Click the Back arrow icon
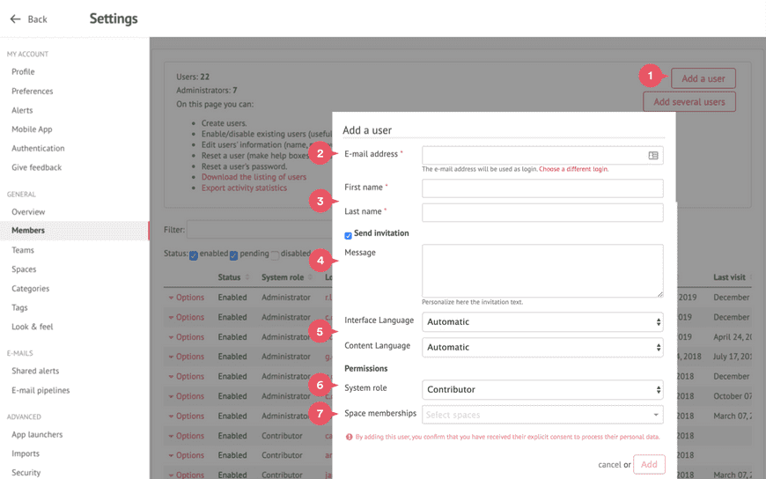The height and width of the screenshot is (479, 766). point(15,19)
